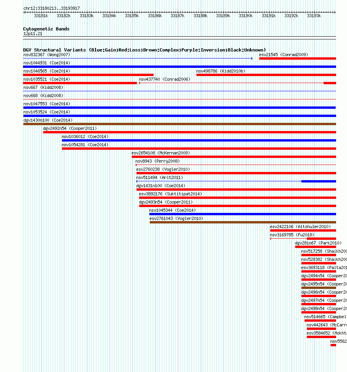Select dgv1430n100 (Coe2014) complex variant label

coord(48,120)
